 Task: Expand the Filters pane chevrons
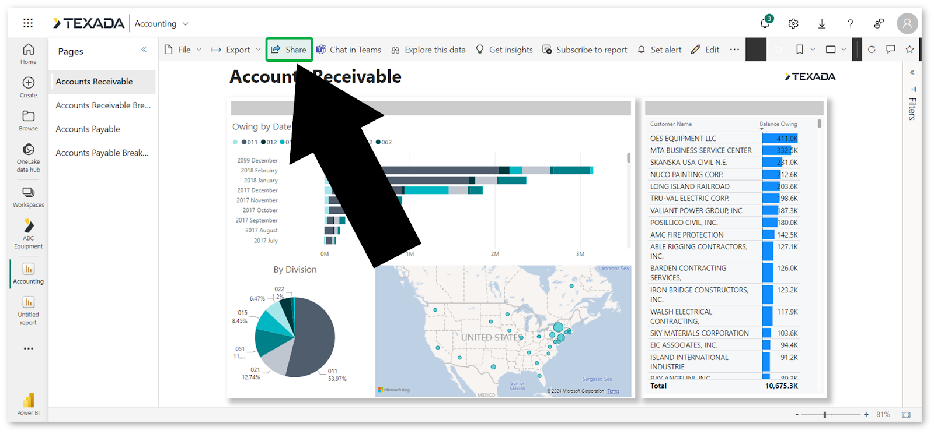pos(912,73)
